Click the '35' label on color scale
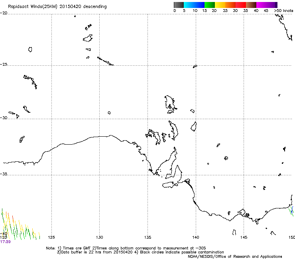Viewport: 295px width, 259px height. [x=246, y=11]
